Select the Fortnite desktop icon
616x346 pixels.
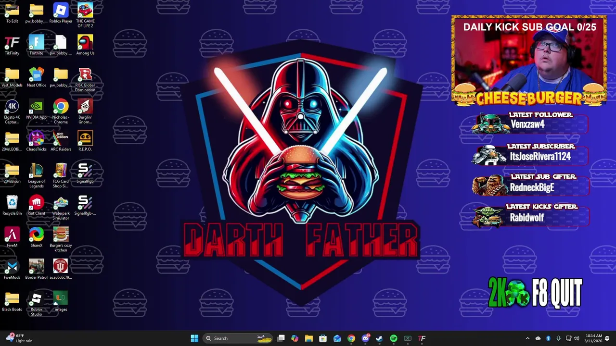[36, 45]
